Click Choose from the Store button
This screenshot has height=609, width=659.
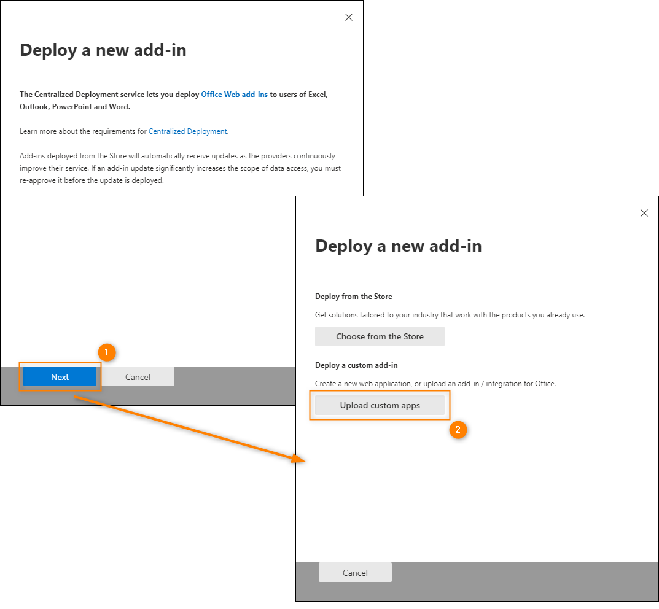[380, 336]
